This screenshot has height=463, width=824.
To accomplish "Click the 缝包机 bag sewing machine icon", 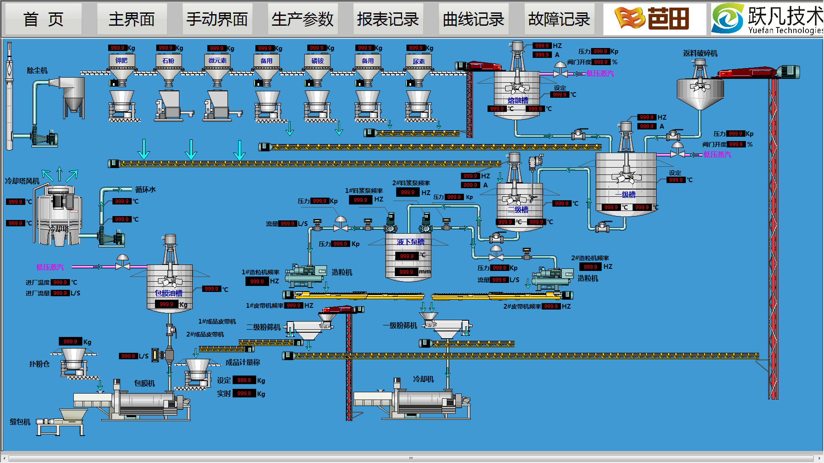I will (62, 422).
